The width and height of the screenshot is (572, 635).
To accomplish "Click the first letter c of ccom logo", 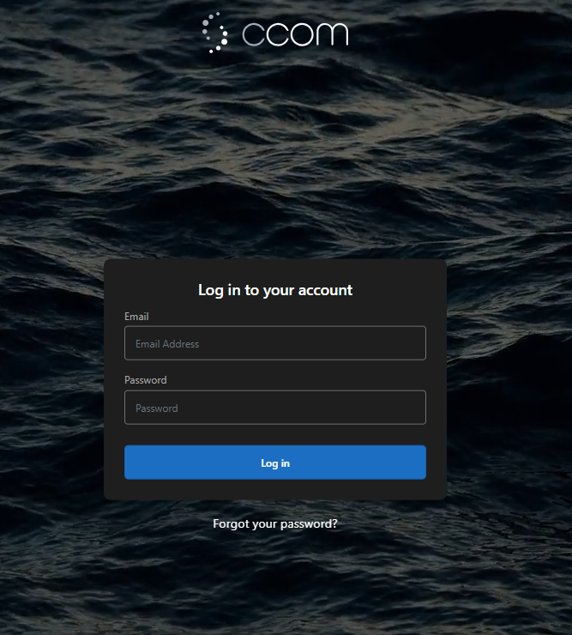I will tap(253, 34).
